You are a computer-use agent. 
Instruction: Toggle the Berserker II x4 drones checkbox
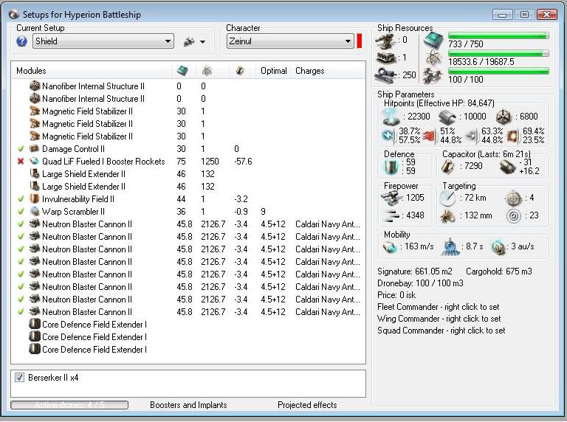[20, 378]
